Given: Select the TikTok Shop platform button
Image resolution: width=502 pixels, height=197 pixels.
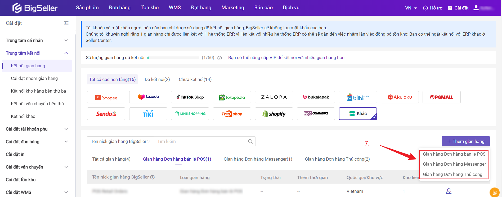Looking at the screenshot, I should (190, 97).
